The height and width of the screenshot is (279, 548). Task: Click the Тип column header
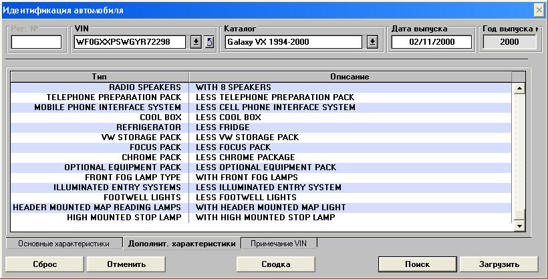click(x=100, y=77)
